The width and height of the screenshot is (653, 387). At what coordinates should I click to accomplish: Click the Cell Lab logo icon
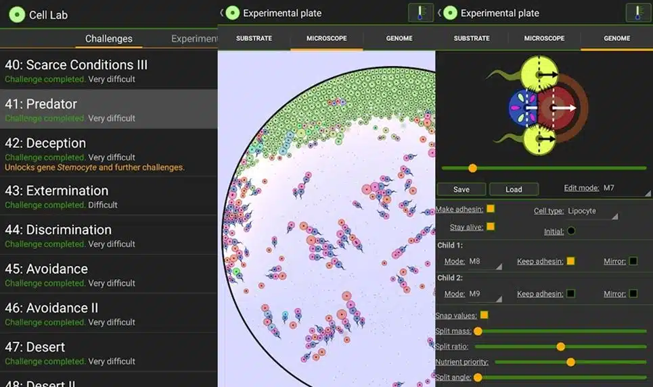(x=16, y=14)
